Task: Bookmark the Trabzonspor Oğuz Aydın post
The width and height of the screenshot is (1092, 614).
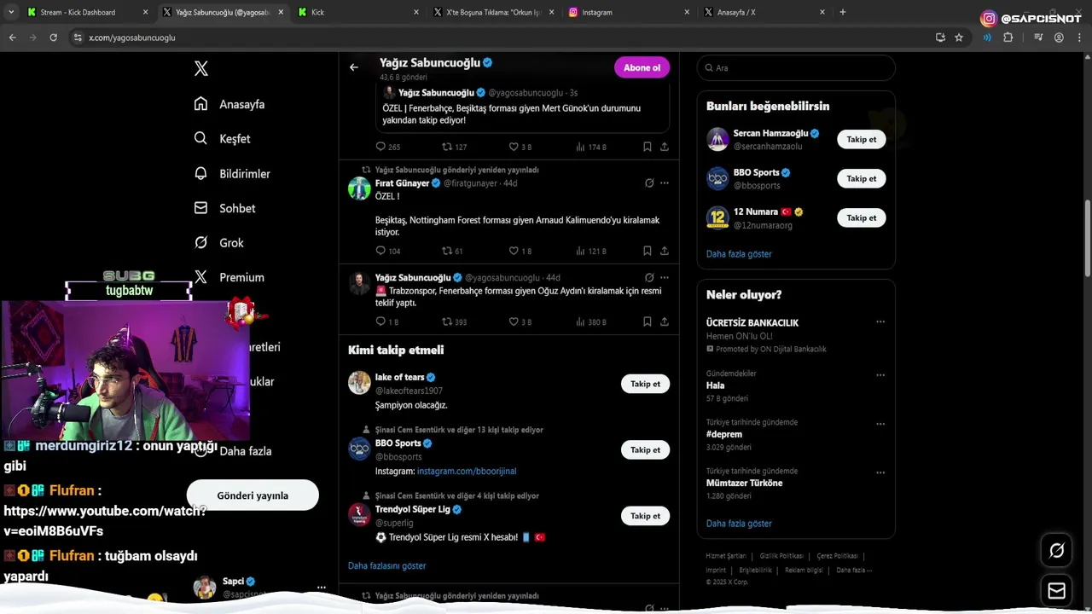Action: [x=647, y=321]
